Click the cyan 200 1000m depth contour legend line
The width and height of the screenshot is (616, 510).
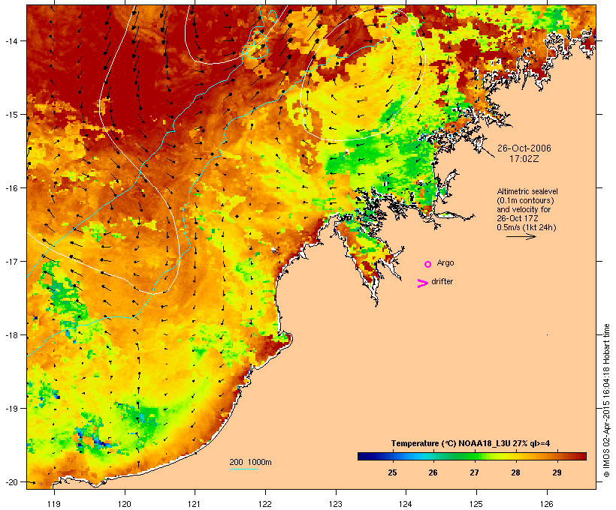(244, 469)
